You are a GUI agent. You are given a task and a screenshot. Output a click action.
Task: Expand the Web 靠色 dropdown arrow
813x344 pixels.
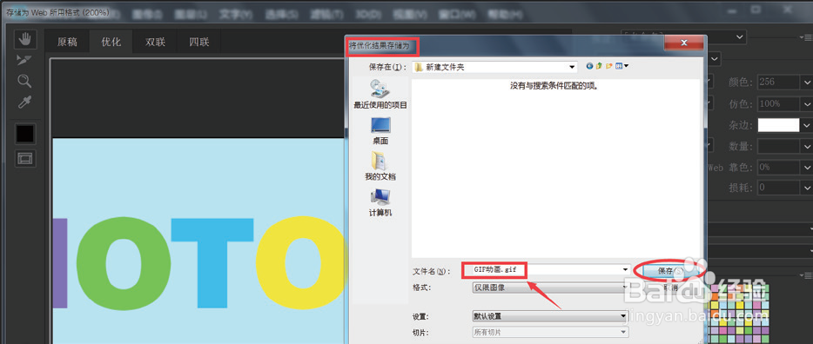806,168
